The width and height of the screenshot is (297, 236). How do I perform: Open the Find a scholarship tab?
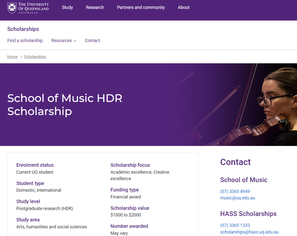(x=25, y=40)
